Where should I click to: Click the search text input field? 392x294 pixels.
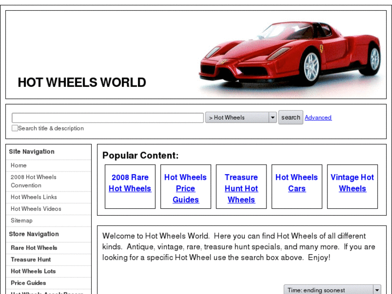108,118
